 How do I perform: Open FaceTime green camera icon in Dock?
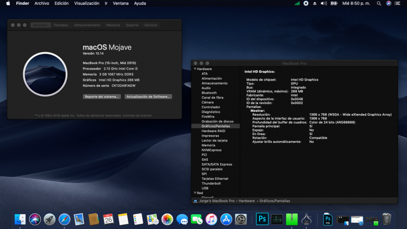(x=197, y=219)
